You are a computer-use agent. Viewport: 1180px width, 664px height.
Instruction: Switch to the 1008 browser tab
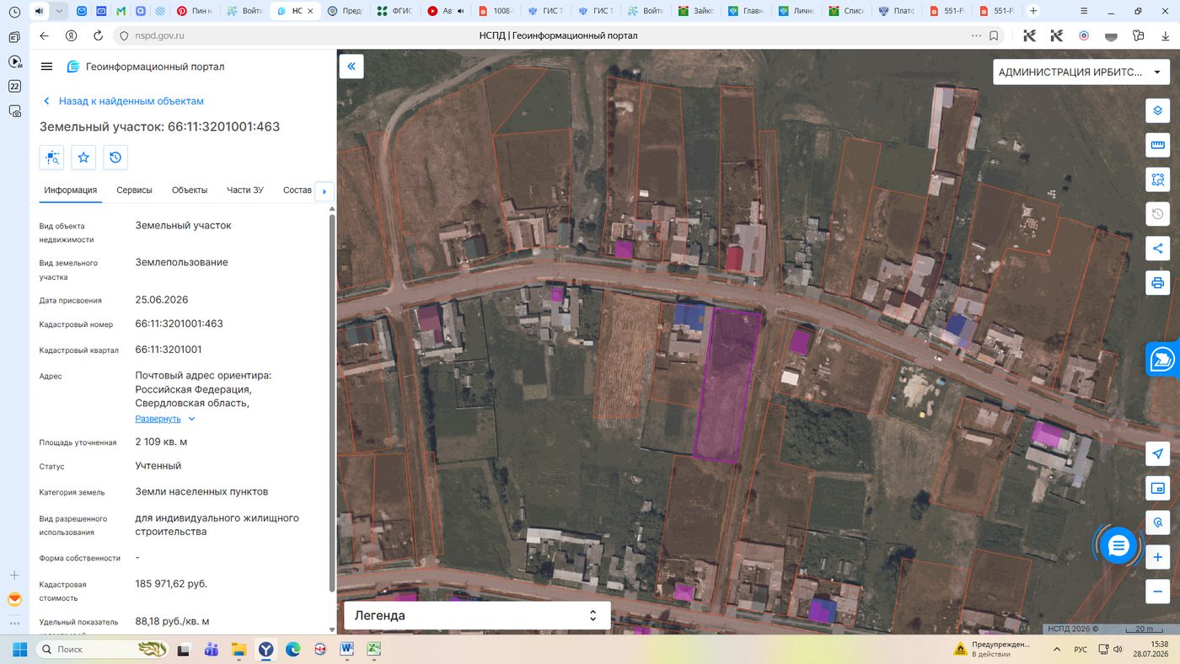[496, 11]
